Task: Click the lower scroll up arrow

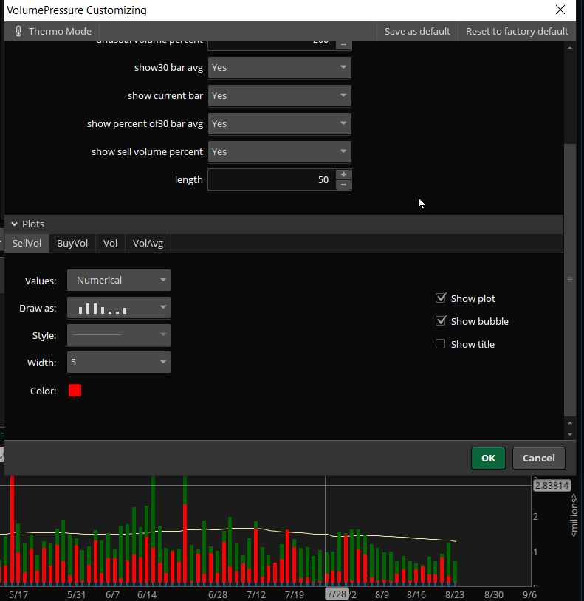Action: (570, 423)
